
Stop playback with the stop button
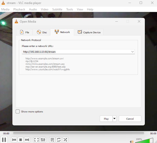click(21, 140)
